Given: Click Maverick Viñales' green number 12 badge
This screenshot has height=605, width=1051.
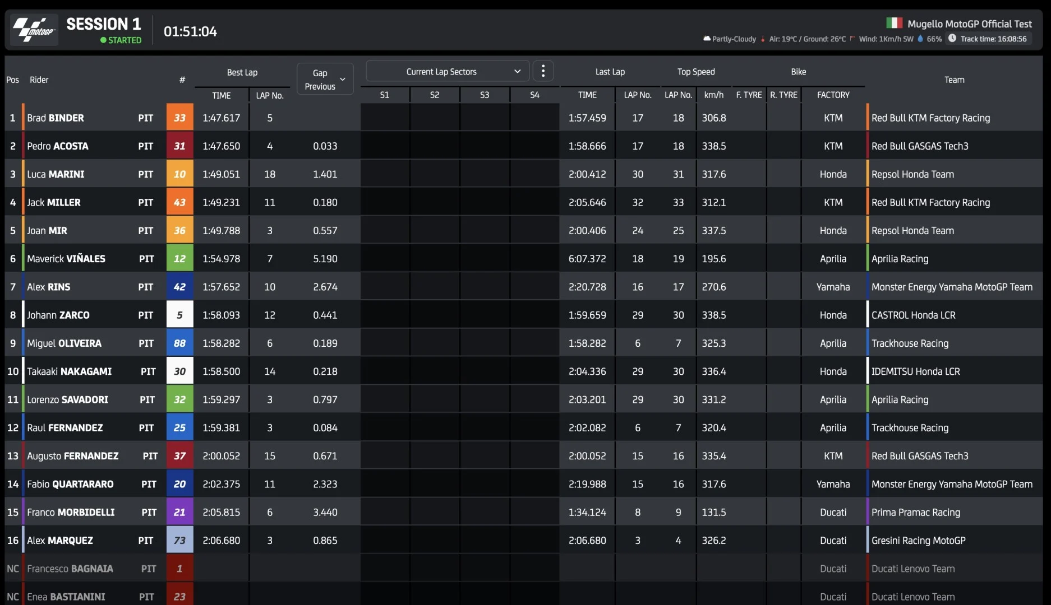Looking at the screenshot, I should tap(179, 258).
